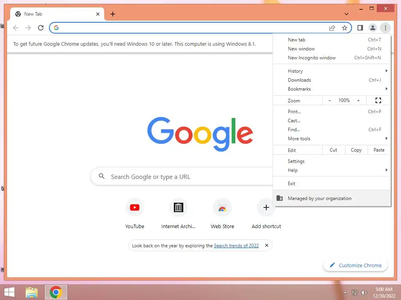The width and height of the screenshot is (401, 300).
Task: Click Copy in the Edit row
Action: [356, 150]
